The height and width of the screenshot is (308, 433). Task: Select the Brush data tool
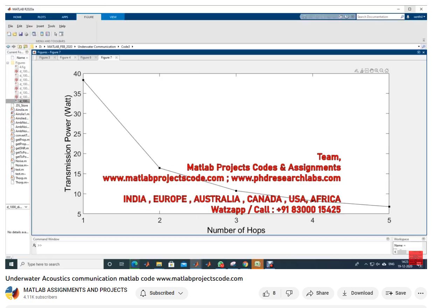(362, 70)
